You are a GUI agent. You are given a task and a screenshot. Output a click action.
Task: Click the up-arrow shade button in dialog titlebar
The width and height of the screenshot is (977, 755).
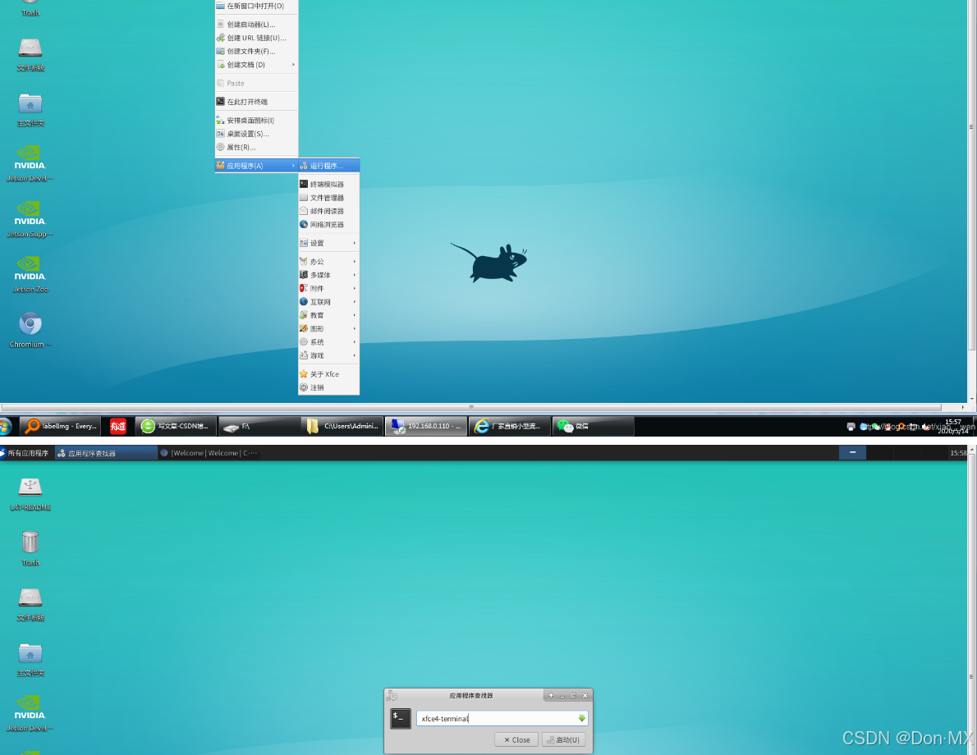[x=551, y=696]
